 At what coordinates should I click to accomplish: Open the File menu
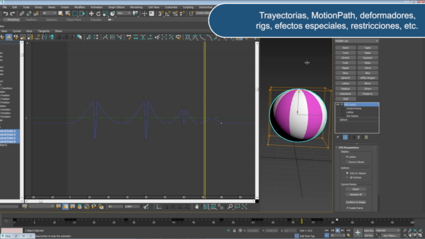tap(5, 7)
